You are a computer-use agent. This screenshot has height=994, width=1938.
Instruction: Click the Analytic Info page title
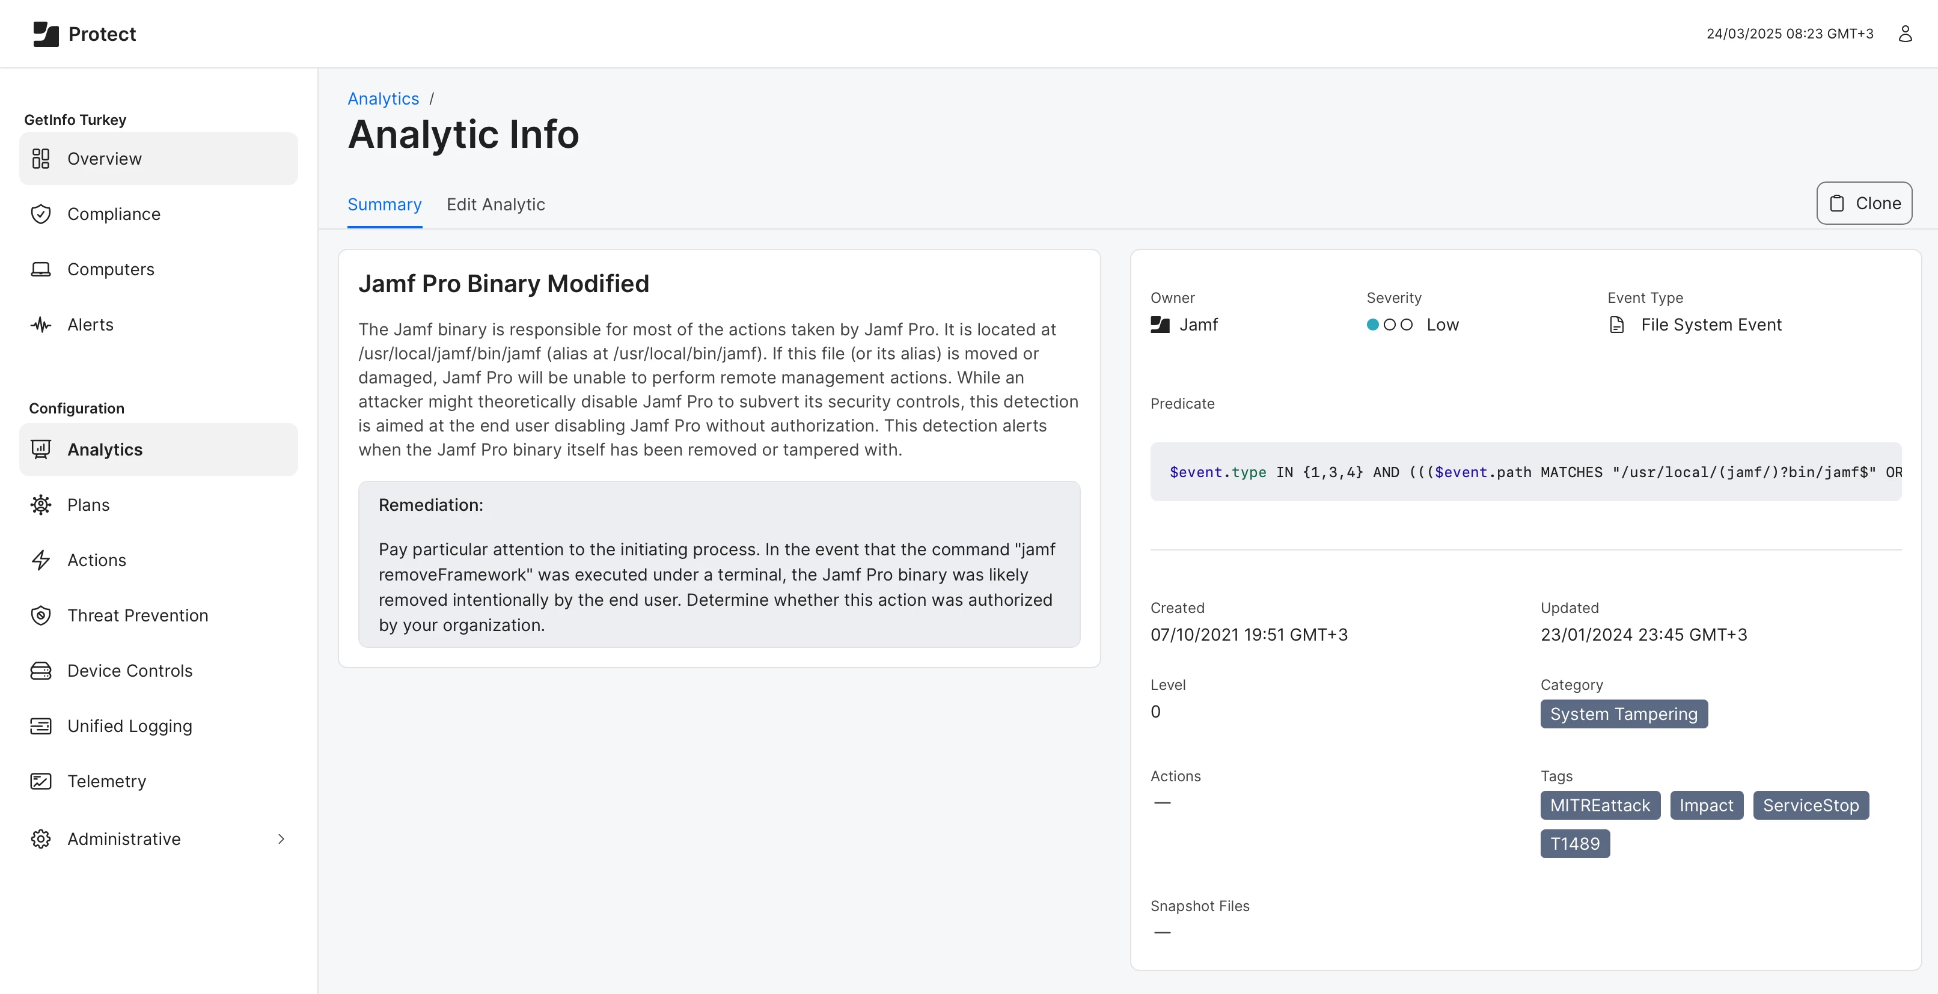463,135
